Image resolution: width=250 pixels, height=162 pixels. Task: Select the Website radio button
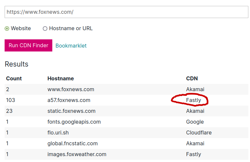[7, 29]
